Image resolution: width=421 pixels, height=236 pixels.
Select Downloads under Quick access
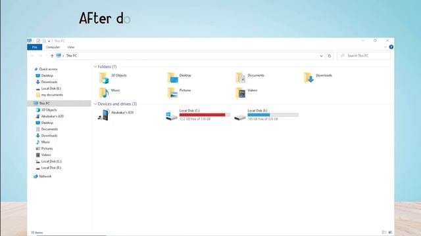point(49,82)
